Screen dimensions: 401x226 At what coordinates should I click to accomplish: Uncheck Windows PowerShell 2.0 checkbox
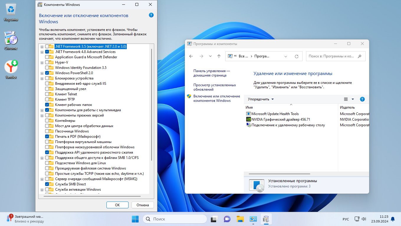tap(47, 73)
